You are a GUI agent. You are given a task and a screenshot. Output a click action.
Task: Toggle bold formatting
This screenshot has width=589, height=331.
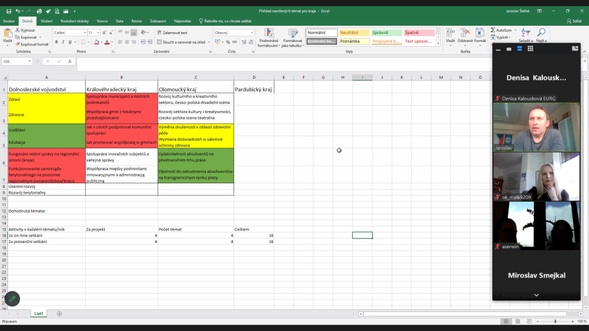coord(56,42)
